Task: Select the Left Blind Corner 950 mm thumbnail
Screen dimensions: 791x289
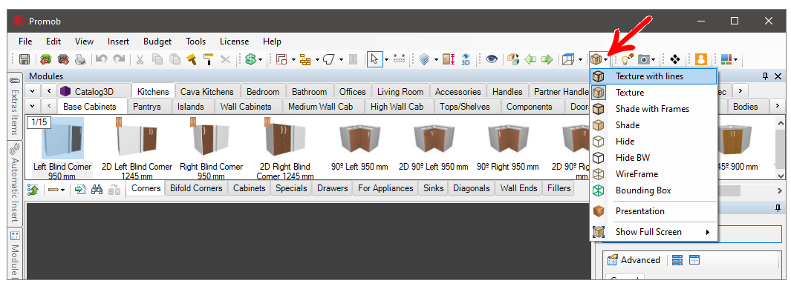Action: [x=62, y=147]
